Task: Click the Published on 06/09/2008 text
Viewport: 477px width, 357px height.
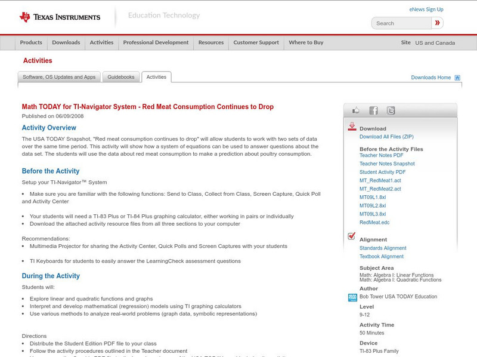Action: click(52, 116)
